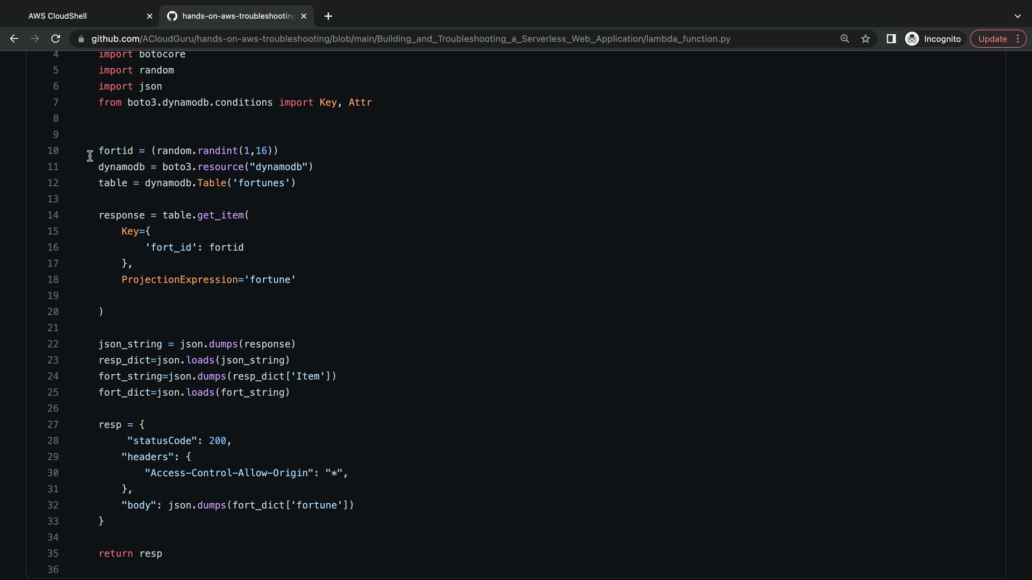Click the Update button
Viewport: 1032px width, 580px height.
tap(992, 39)
